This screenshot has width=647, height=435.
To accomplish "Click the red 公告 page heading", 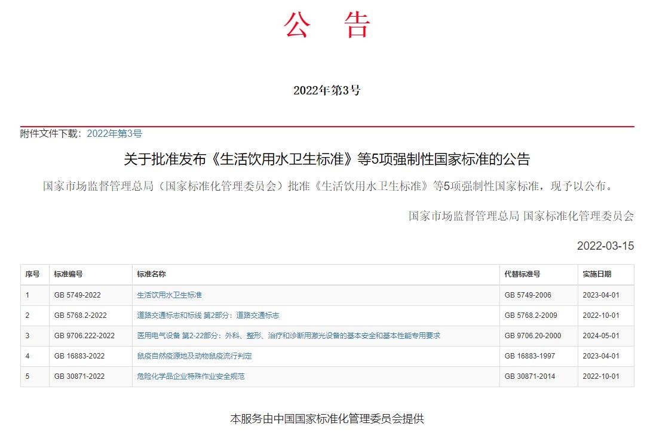I will click(x=327, y=24).
